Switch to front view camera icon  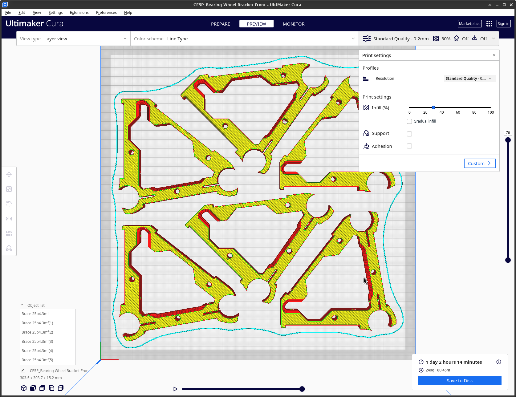pyautogui.click(x=33, y=388)
